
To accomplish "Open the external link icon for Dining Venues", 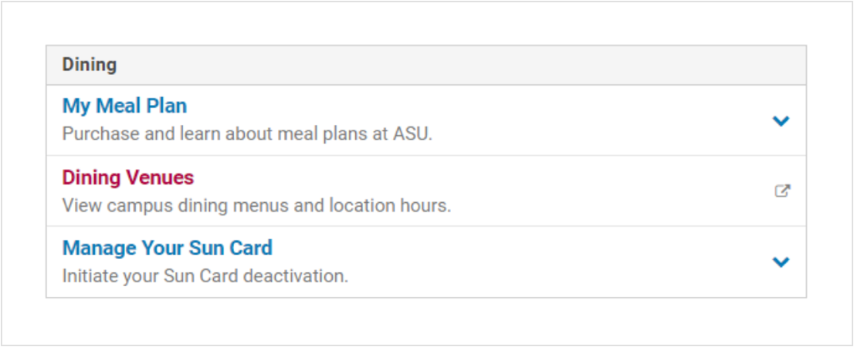I will click(x=782, y=191).
